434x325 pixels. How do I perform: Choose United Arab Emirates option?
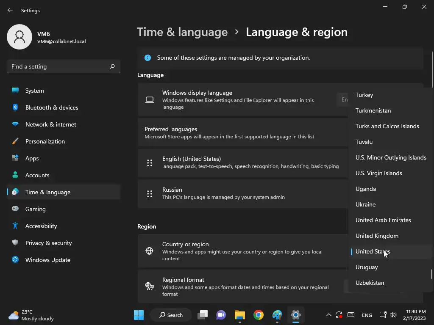click(x=390, y=220)
